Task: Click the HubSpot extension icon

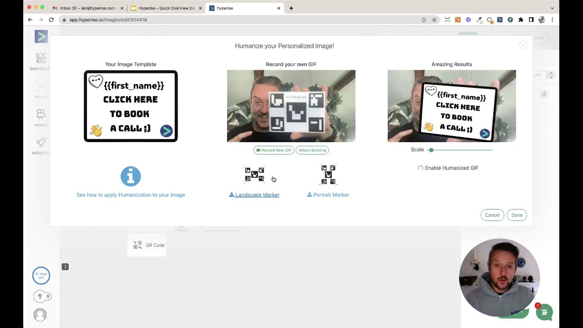Action: (458, 20)
